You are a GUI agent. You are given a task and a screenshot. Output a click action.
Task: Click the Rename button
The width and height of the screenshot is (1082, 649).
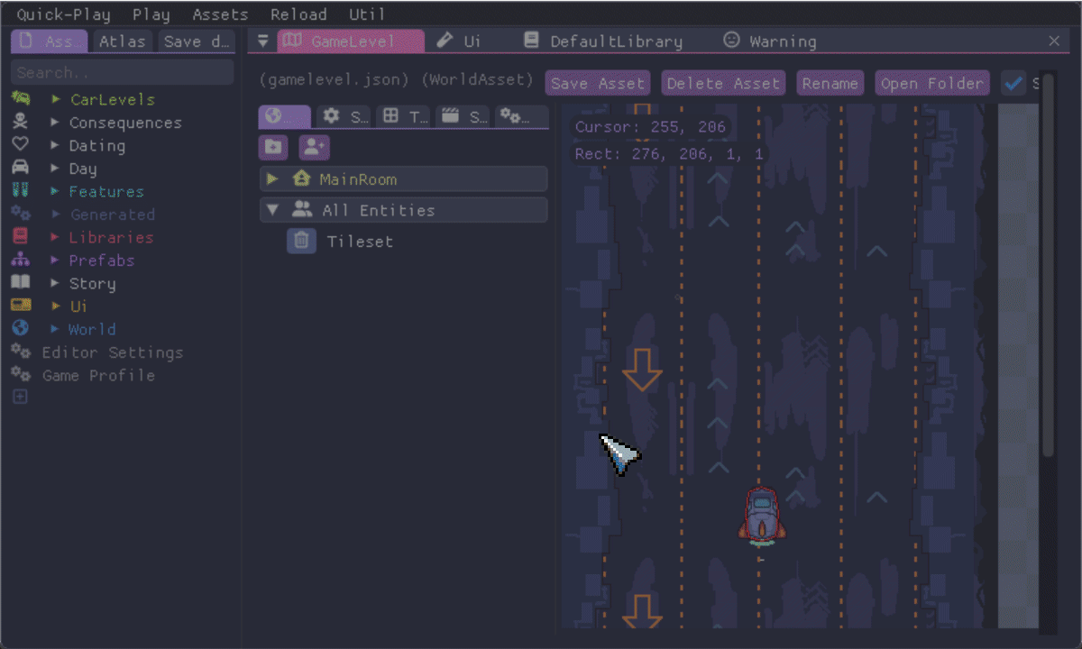(x=830, y=82)
